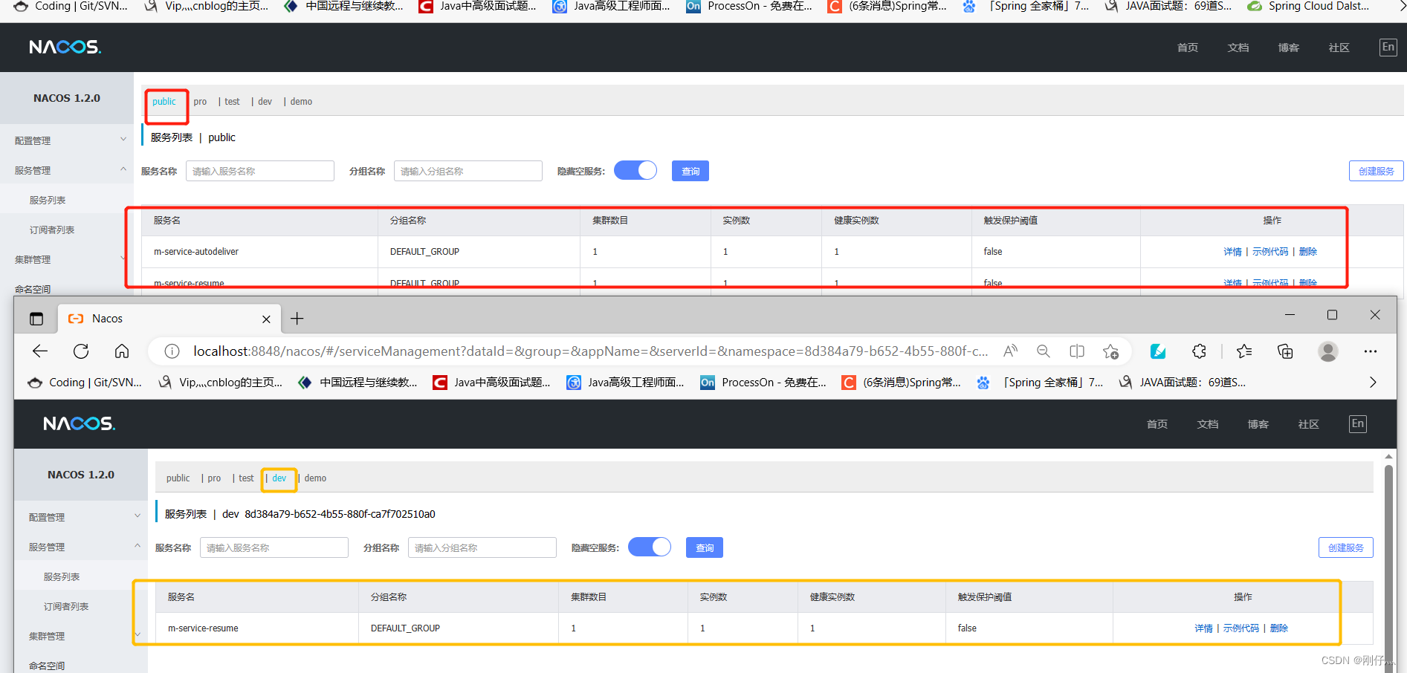The width and height of the screenshot is (1407, 673).
Task: Focus 服务名称 input in back window
Action: (260, 171)
